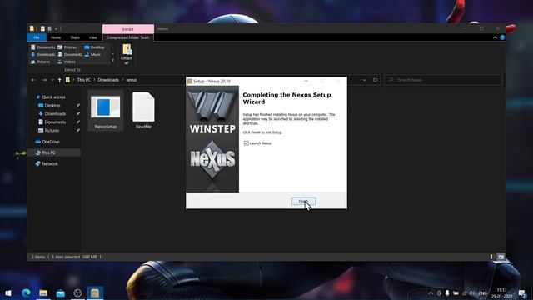Screen dimensions: 533x300
Task: Select the ReadMe file icon
Action: click(x=143, y=110)
